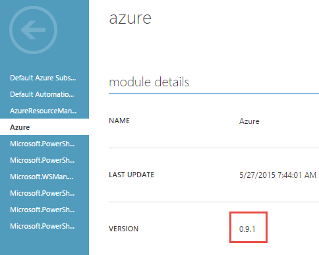
Task: Select the highlighted Azure sidebar item
Action: pyautogui.click(x=44, y=127)
